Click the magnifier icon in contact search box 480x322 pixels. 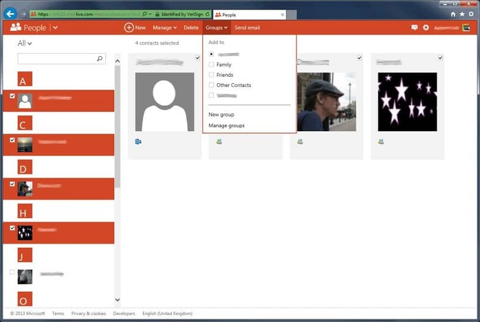click(x=99, y=58)
